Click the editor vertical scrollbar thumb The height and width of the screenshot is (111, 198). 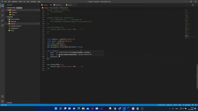click(197, 76)
